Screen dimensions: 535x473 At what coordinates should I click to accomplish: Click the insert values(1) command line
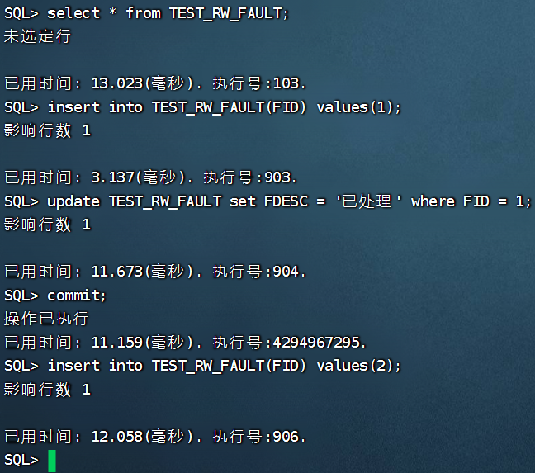202,107
